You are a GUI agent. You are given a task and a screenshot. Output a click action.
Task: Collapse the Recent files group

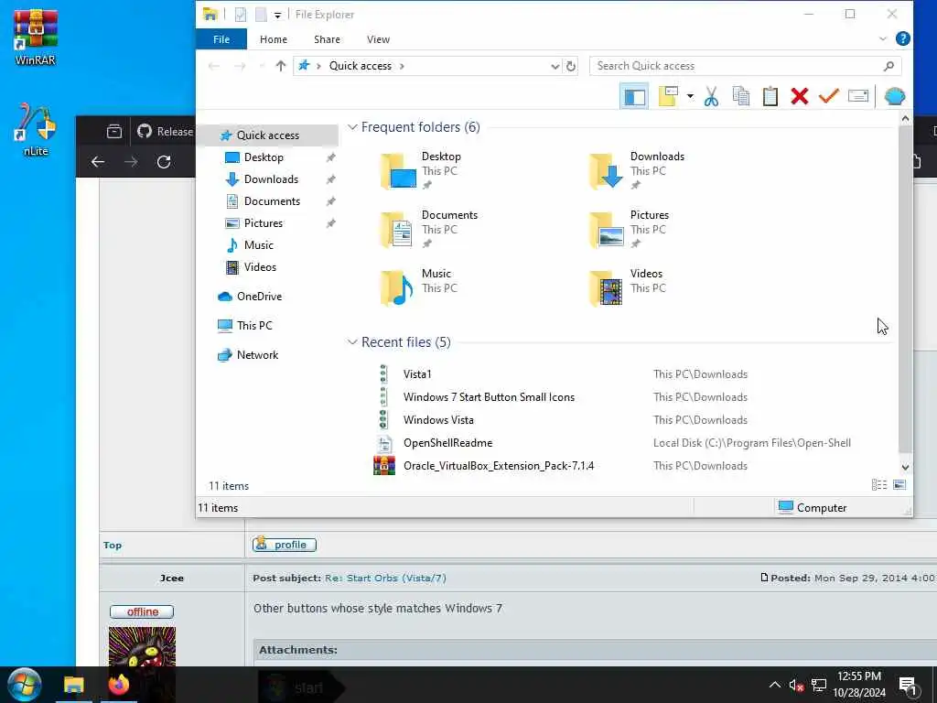click(352, 342)
